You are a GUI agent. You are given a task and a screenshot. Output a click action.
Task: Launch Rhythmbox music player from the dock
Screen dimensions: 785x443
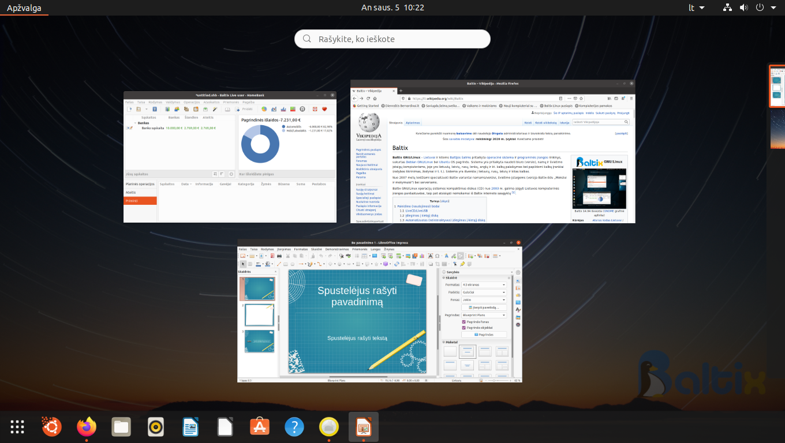[x=156, y=427]
